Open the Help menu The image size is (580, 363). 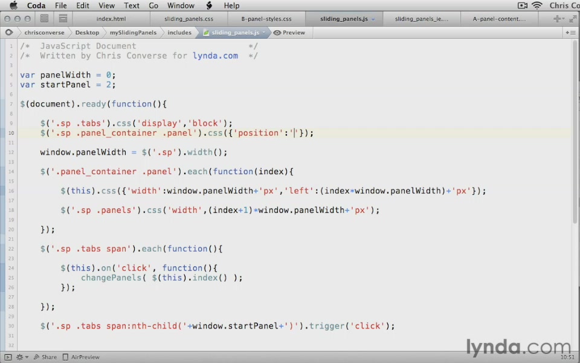[x=231, y=5]
